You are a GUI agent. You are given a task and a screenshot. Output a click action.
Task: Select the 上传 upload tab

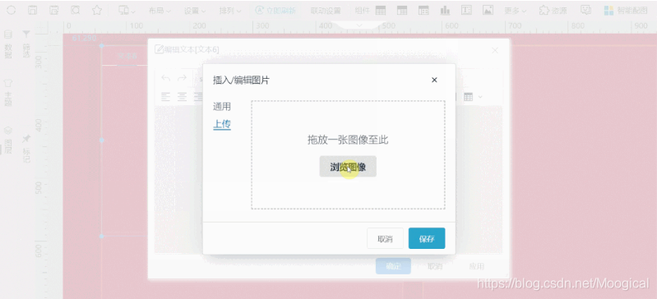(x=222, y=124)
